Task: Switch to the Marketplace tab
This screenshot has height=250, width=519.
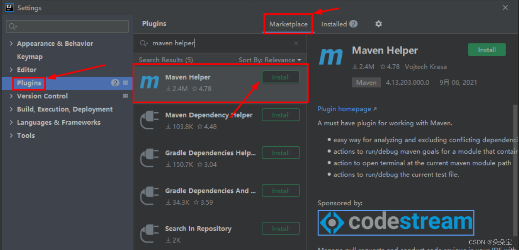Action: pyautogui.click(x=288, y=24)
